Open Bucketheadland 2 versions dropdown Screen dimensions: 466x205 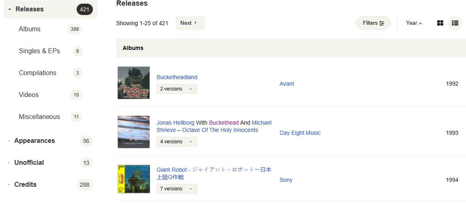[176, 89]
